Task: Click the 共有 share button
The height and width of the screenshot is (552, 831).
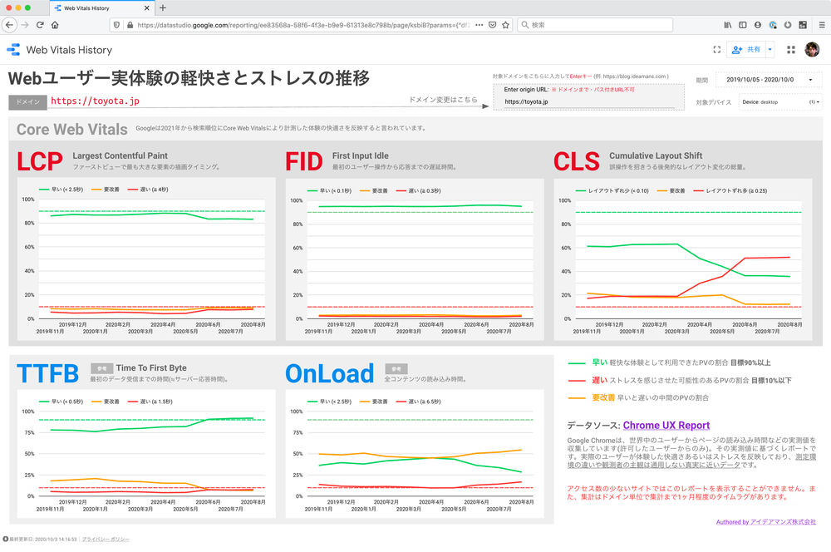Action: pyautogui.click(x=746, y=50)
